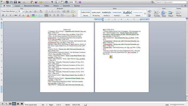The width and height of the screenshot is (188, 106).
Task: Apply superscript formatting
Action: 20,15
